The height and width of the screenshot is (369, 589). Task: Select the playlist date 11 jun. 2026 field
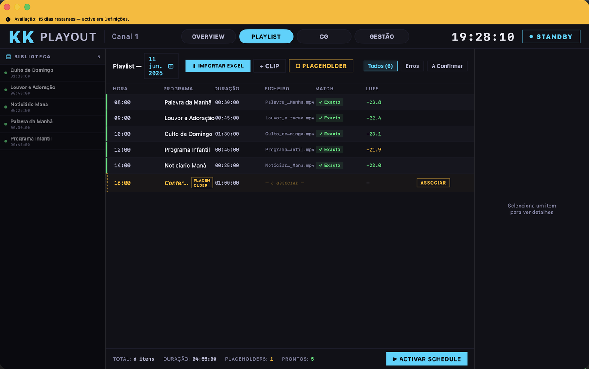pos(161,66)
